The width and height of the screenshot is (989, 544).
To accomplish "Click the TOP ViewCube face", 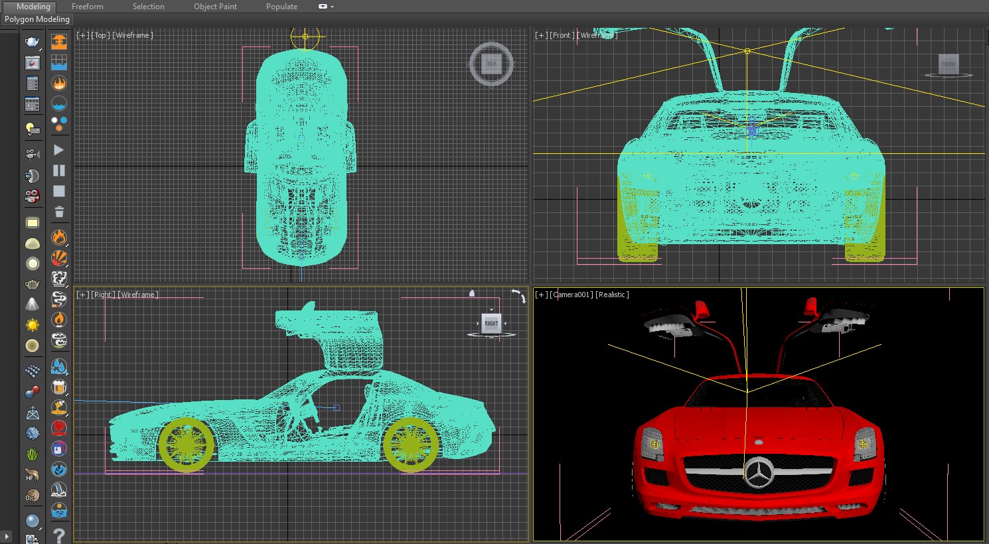I will pyautogui.click(x=491, y=64).
